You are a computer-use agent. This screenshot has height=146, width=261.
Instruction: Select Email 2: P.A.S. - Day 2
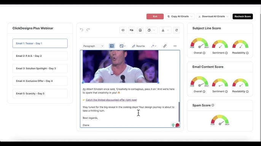tap(40, 56)
